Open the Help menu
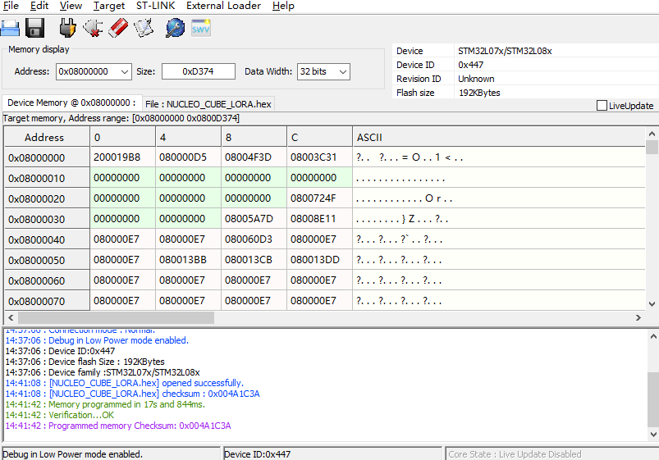Viewport: 659px width, 460px height. 283,6
